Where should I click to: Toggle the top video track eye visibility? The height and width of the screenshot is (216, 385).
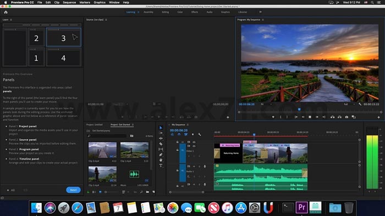click(x=194, y=142)
